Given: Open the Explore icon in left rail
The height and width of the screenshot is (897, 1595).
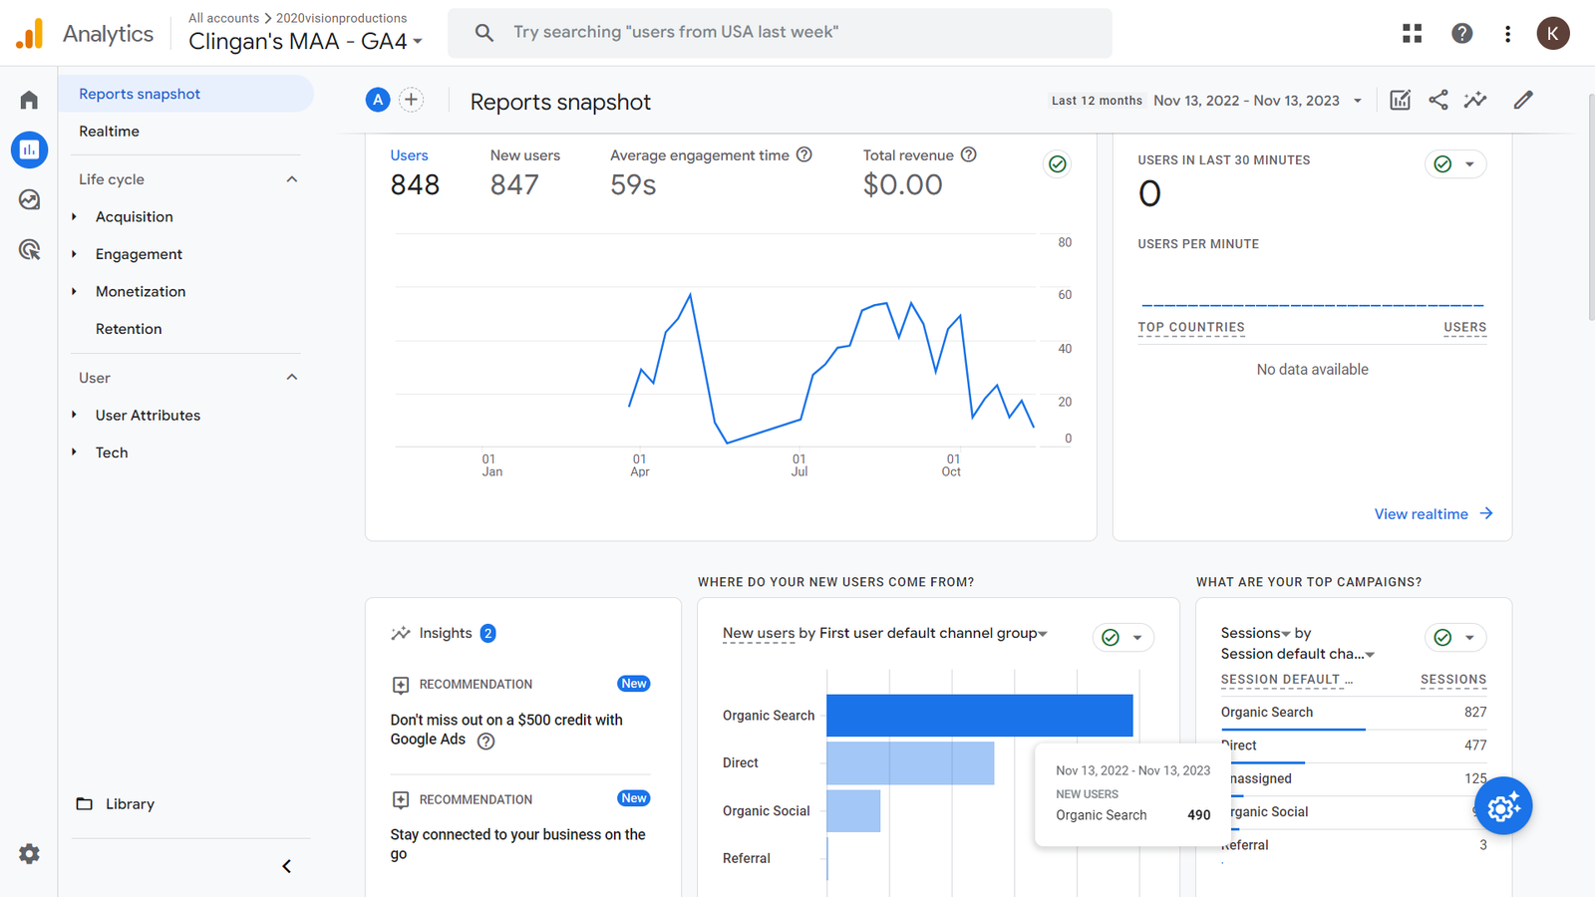Looking at the screenshot, I should coord(29,199).
